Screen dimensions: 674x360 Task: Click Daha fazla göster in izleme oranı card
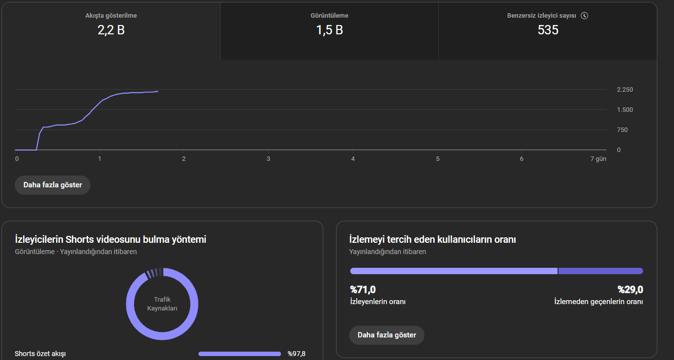(x=387, y=335)
